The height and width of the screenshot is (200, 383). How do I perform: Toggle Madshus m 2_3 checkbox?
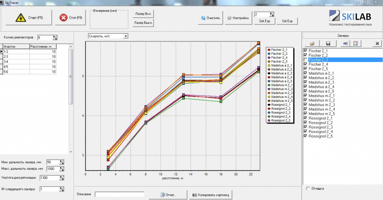pos(305,104)
